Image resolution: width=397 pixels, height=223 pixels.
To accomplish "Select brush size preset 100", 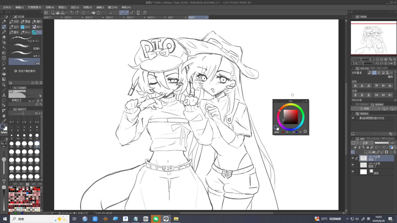I will pyautogui.click(x=30, y=153).
